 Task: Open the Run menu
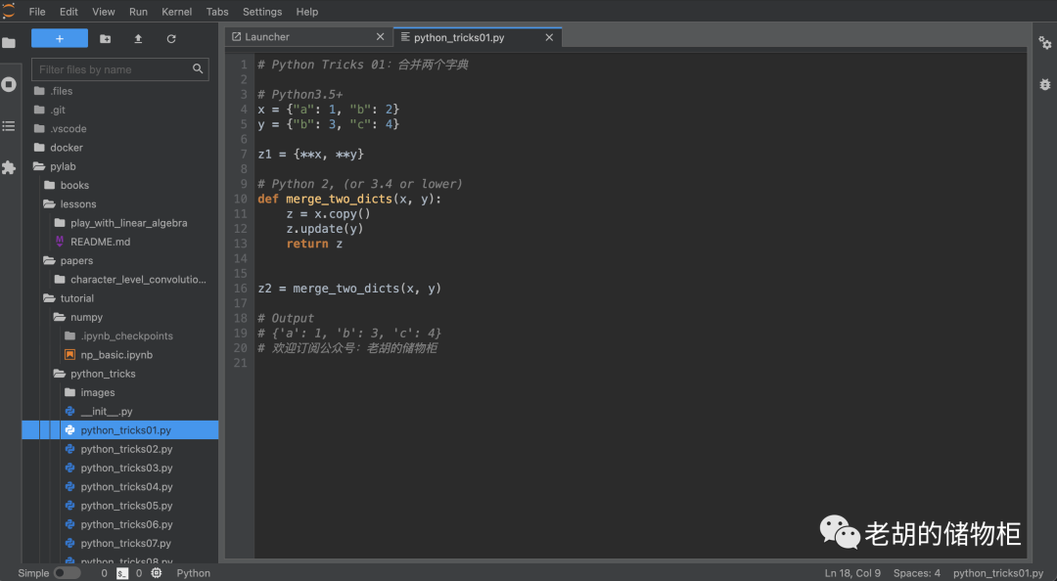[138, 12]
